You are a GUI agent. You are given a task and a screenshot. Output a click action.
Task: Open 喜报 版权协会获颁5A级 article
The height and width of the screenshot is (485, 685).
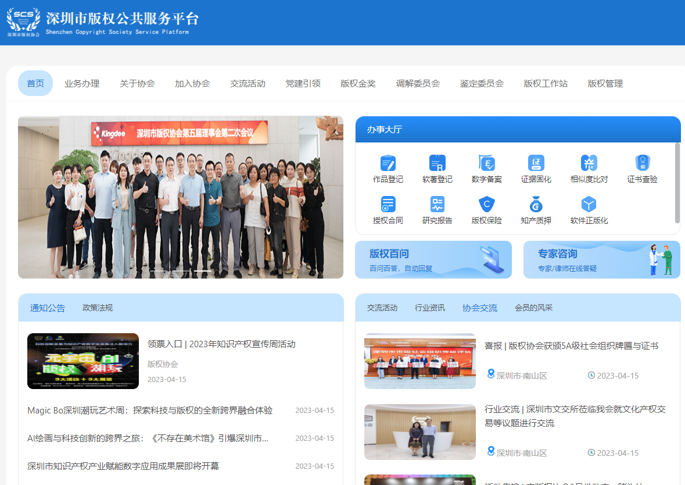572,346
